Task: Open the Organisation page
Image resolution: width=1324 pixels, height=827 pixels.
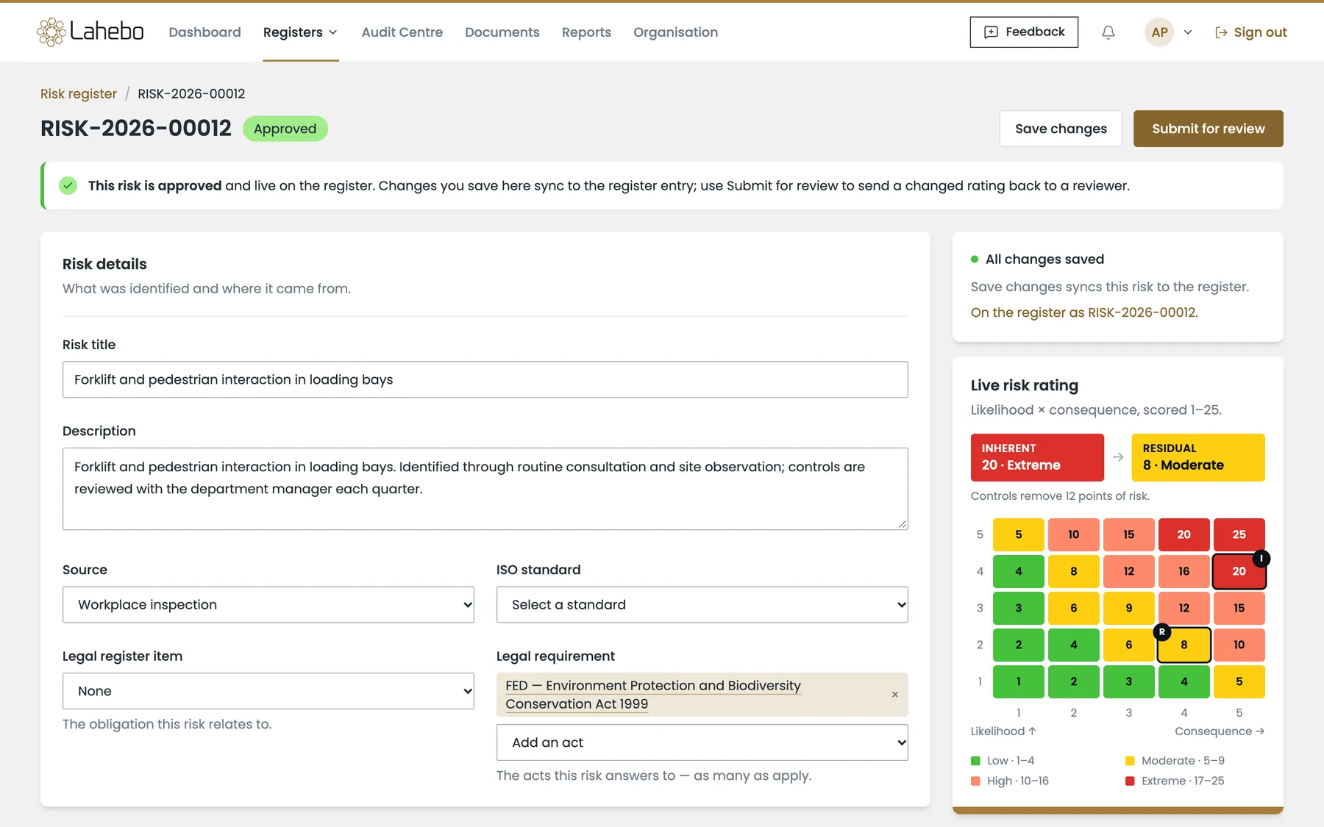Action: 675,32
